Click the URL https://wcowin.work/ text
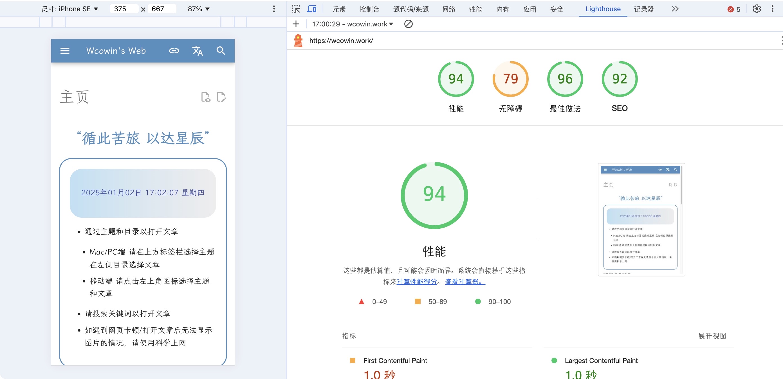The height and width of the screenshot is (379, 783). (341, 40)
